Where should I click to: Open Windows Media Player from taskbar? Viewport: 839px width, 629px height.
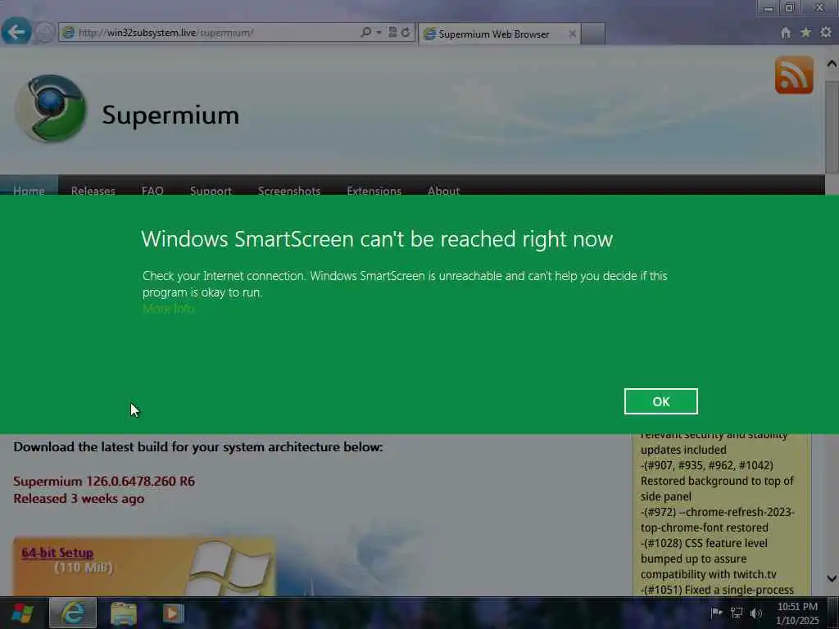(x=173, y=613)
